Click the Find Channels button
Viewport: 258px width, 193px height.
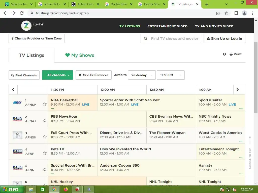(24, 75)
